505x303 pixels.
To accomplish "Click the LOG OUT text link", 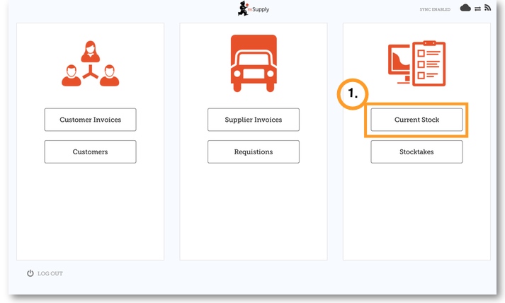I will click(x=50, y=274).
